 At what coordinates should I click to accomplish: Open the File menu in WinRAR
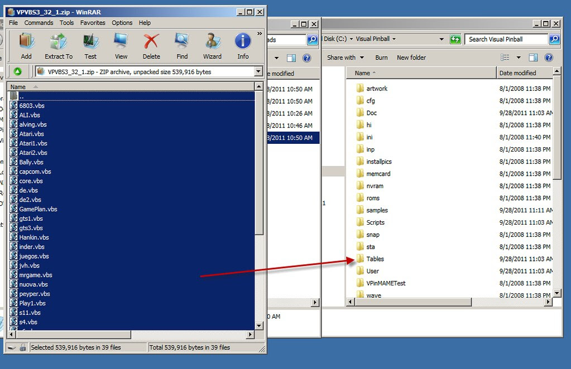click(13, 22)
